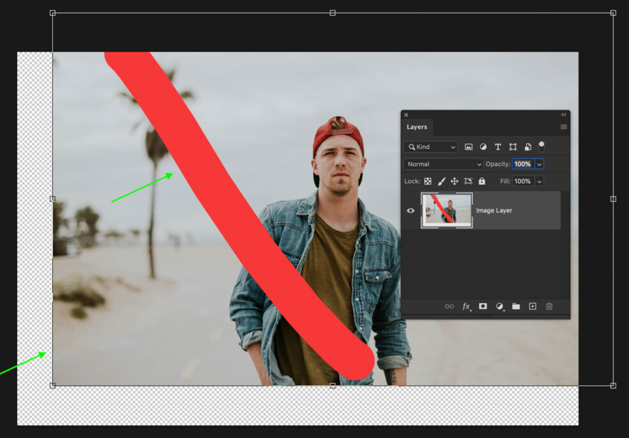Screen dimensions: 629x438
Task: Open the Fill percentage dropdown
Action: [538, 180]
